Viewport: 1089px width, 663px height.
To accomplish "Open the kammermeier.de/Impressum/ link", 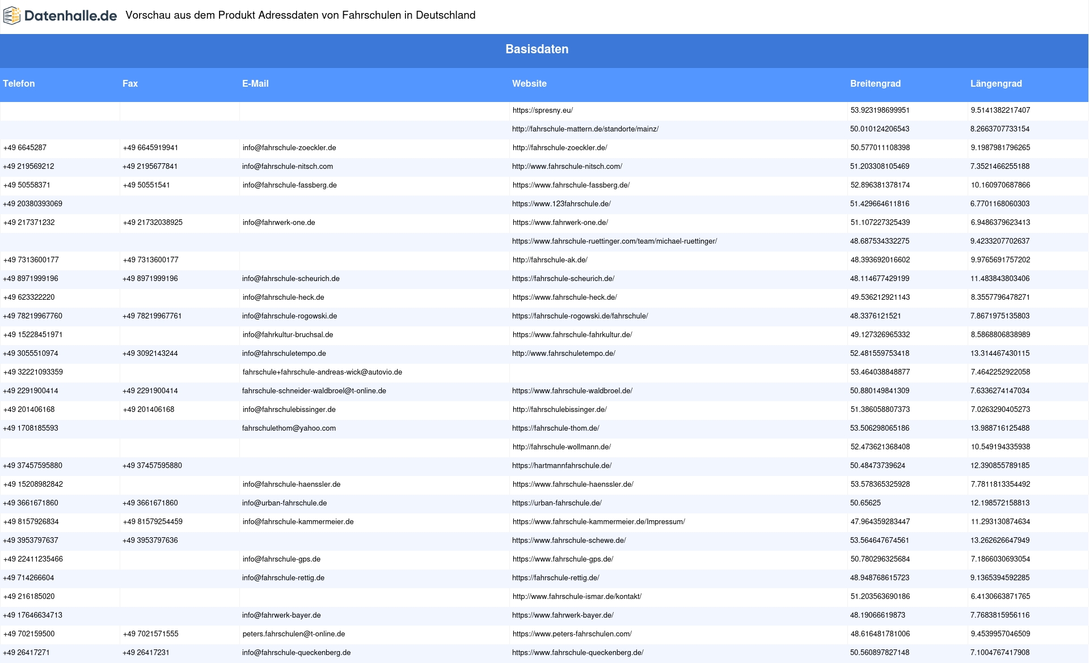I will click(x=599, y=522).
